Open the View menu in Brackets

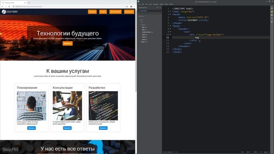coord(150,4)
